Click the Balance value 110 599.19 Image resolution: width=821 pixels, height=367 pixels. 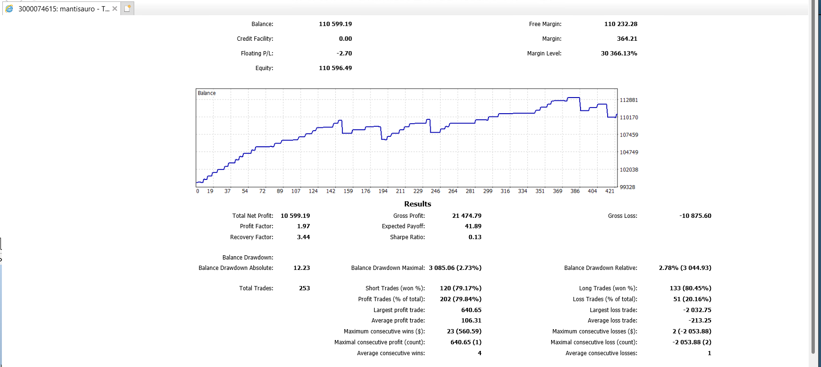click(335, 24)
